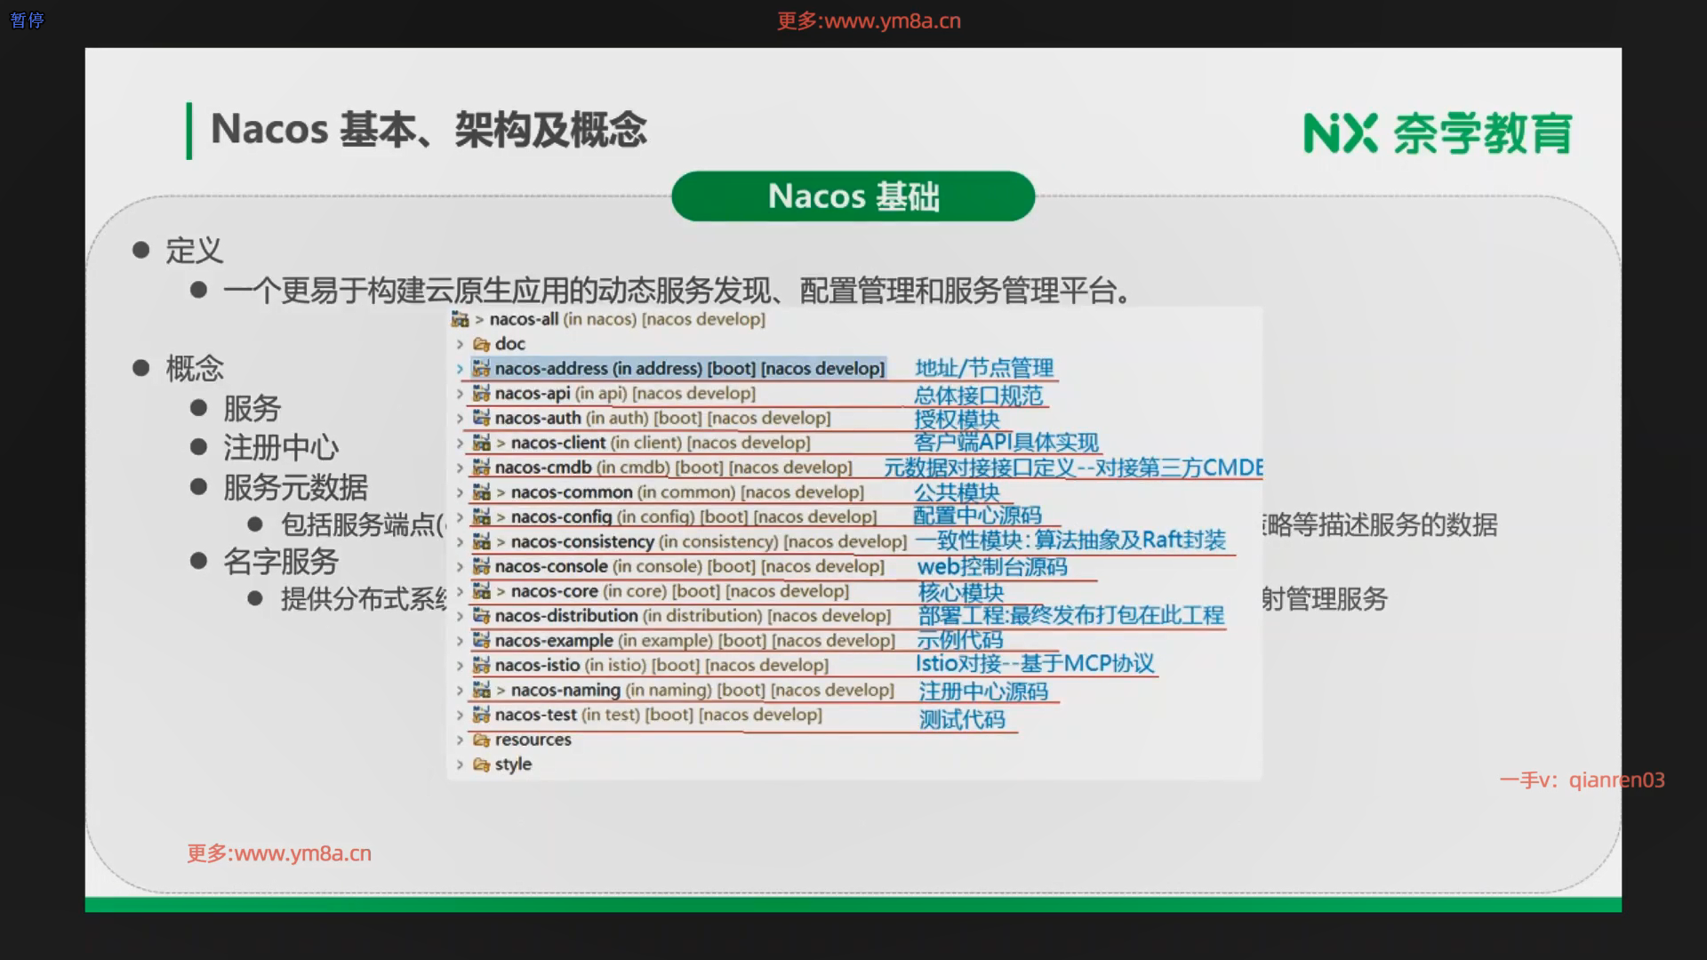Click the nacos-address project icon
Screen dimensions: 1707x960
pyautogui.click(x=481, y=368)
